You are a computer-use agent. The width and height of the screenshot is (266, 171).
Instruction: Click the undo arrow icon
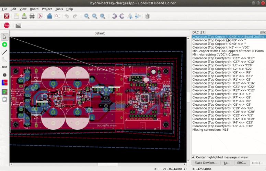coord(67,16)
